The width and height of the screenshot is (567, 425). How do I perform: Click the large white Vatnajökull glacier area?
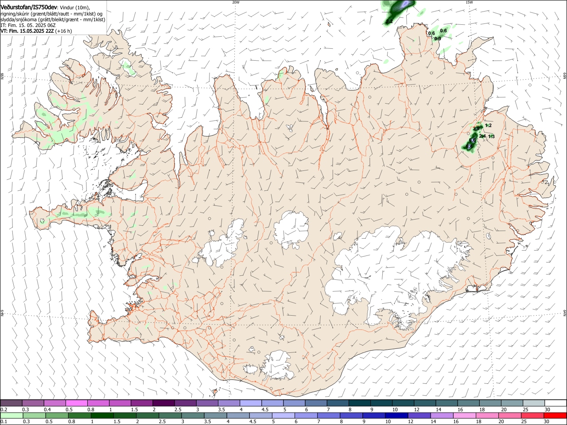(x=394, y=274)
